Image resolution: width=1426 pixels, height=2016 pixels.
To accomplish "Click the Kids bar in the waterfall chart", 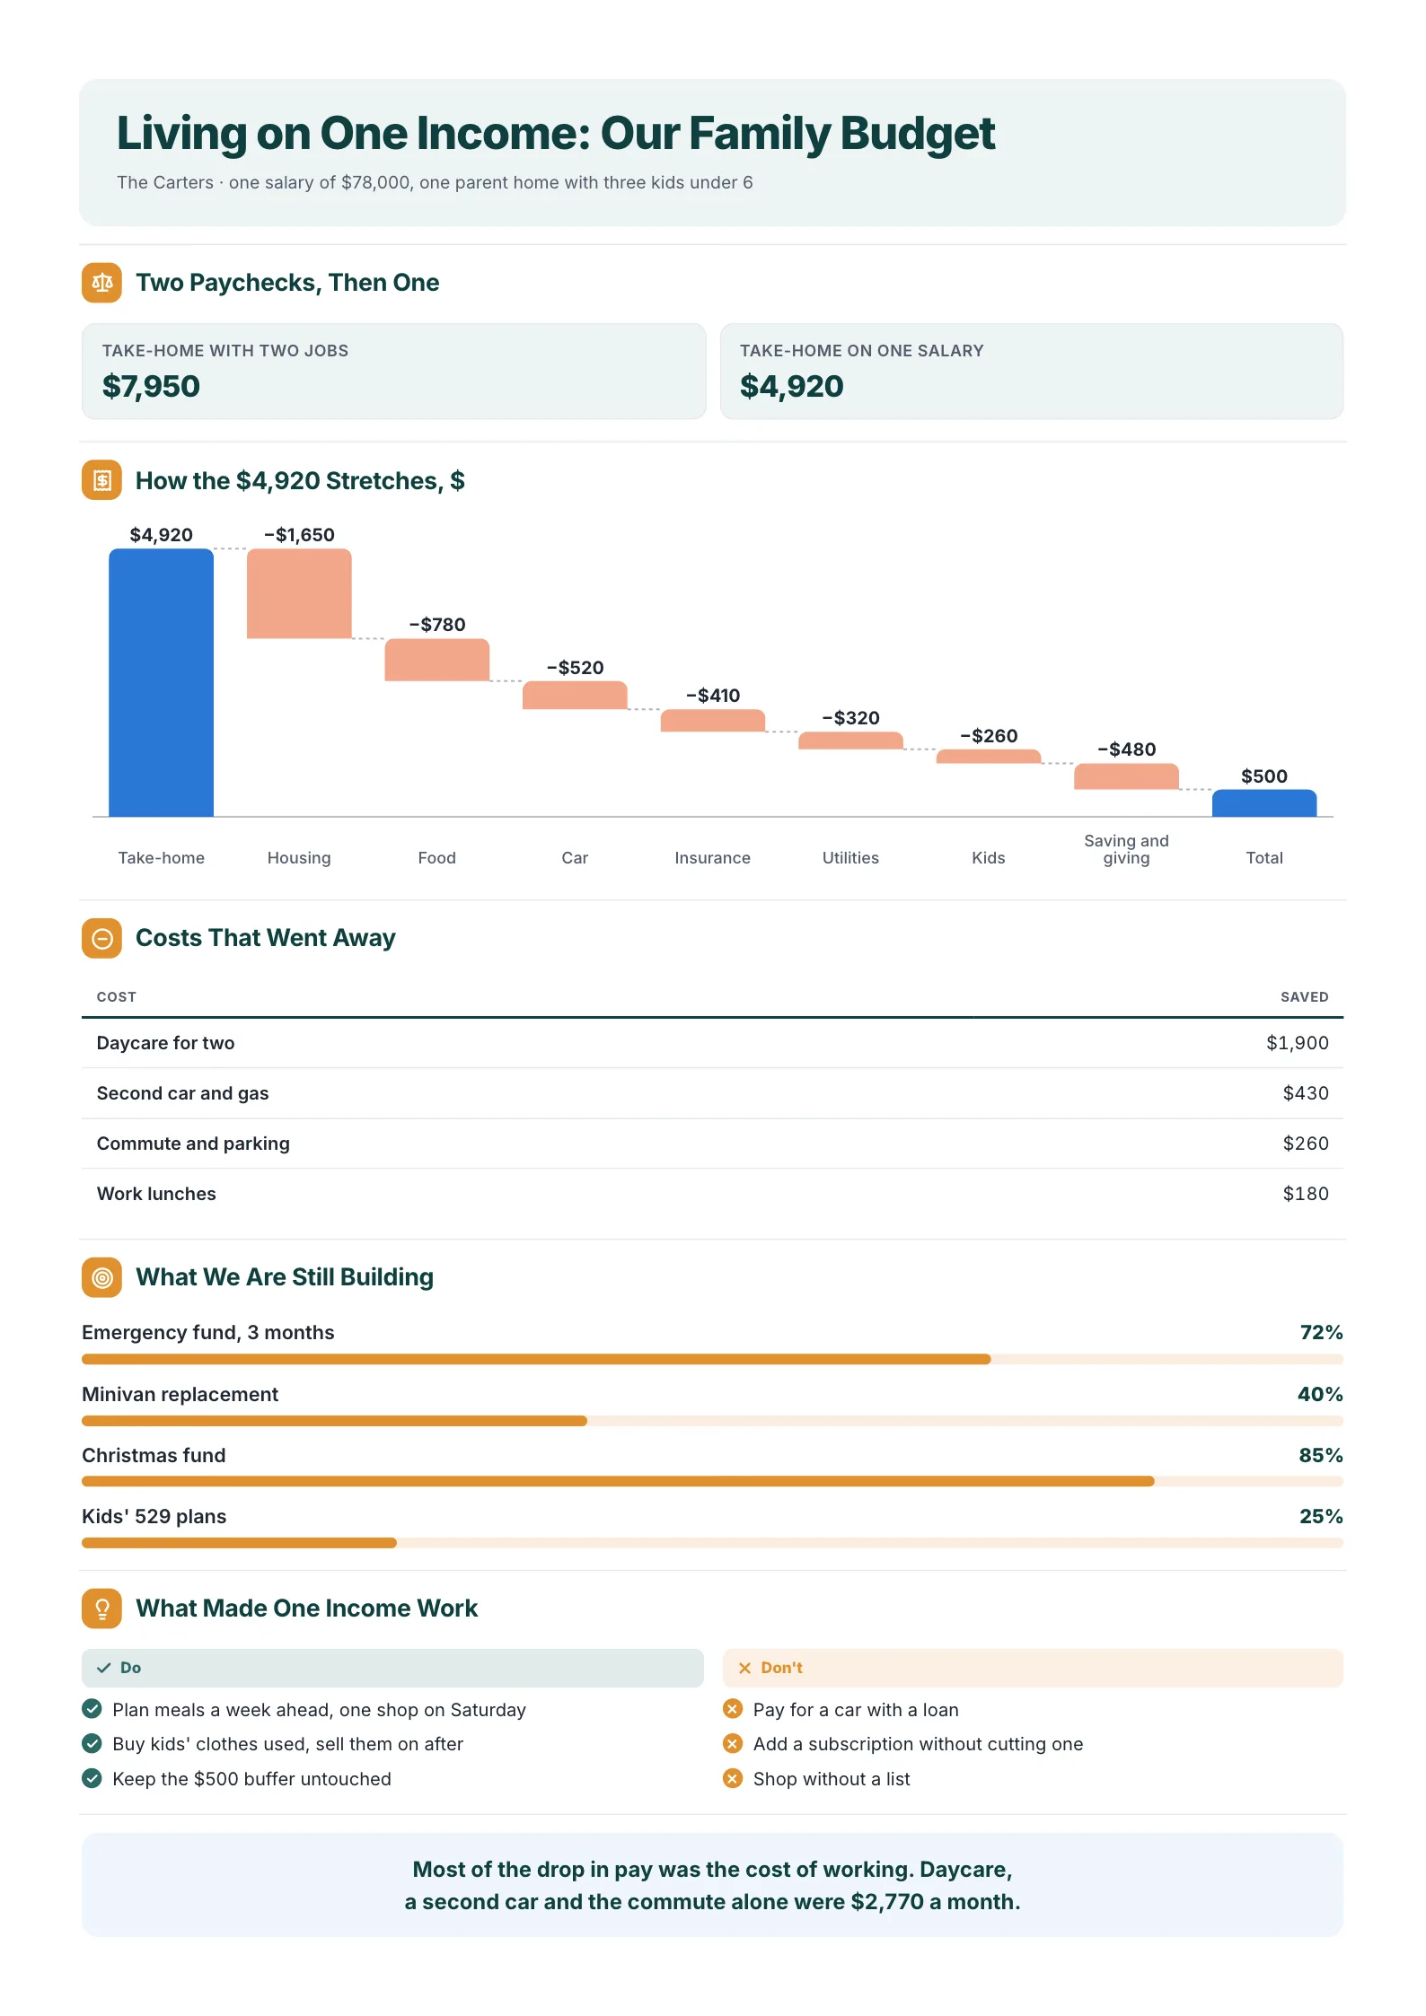I will (989, 757).
